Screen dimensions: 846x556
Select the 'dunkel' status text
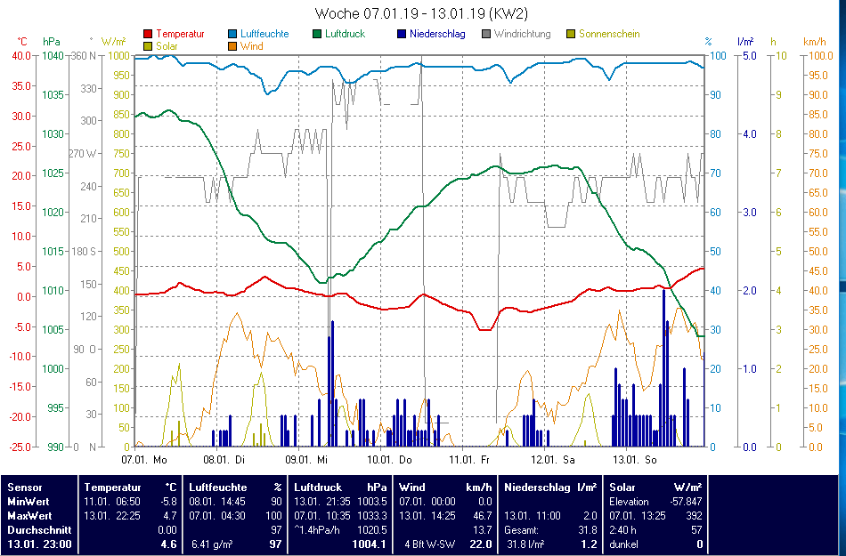pos(623,544)
